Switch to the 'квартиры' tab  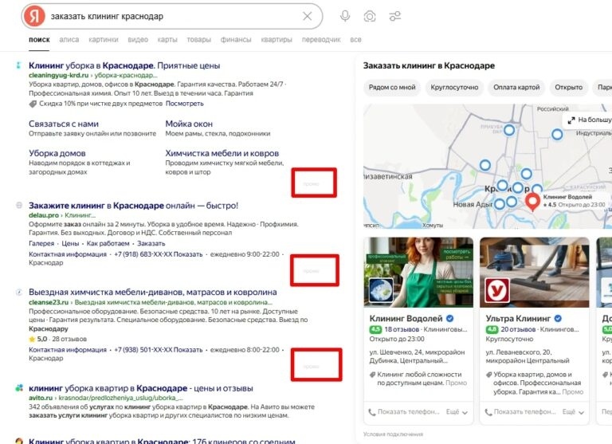click(x=277, y=39)
